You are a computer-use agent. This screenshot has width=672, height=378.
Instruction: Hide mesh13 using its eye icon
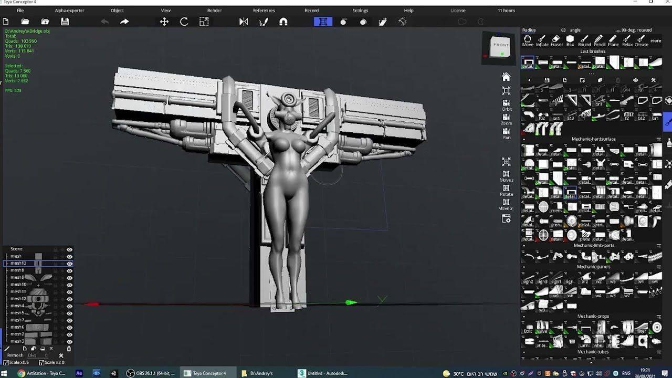tap(69, 264)
